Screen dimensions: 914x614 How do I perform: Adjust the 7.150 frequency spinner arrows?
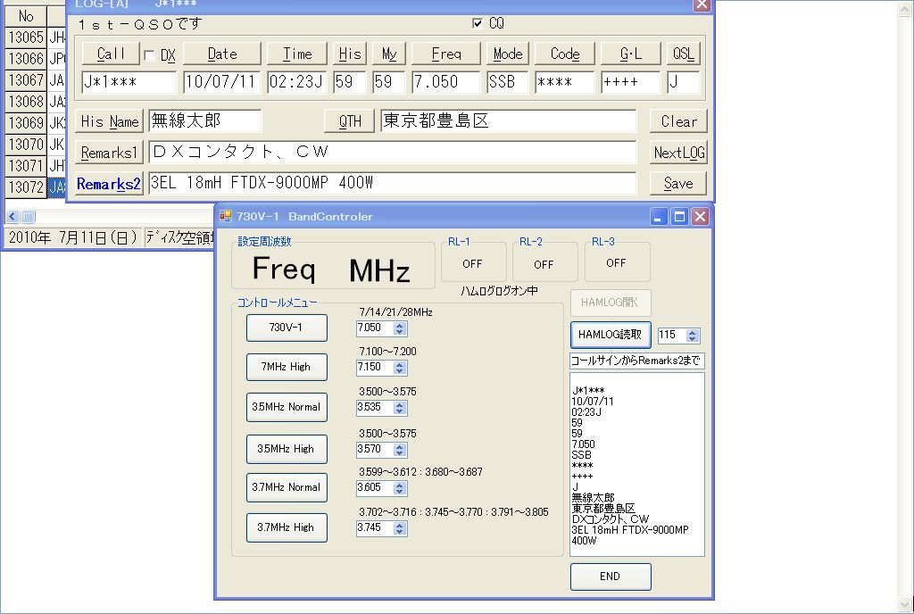click(x=399, y=368)
